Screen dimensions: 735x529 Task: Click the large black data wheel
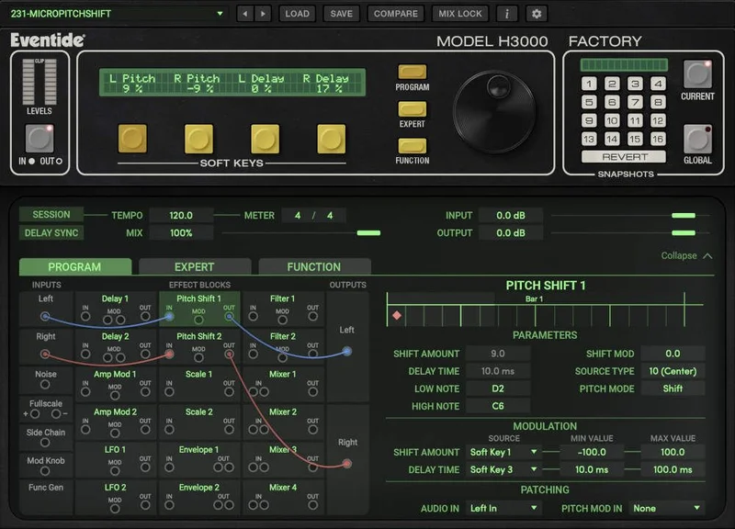[x=494, y=112]
